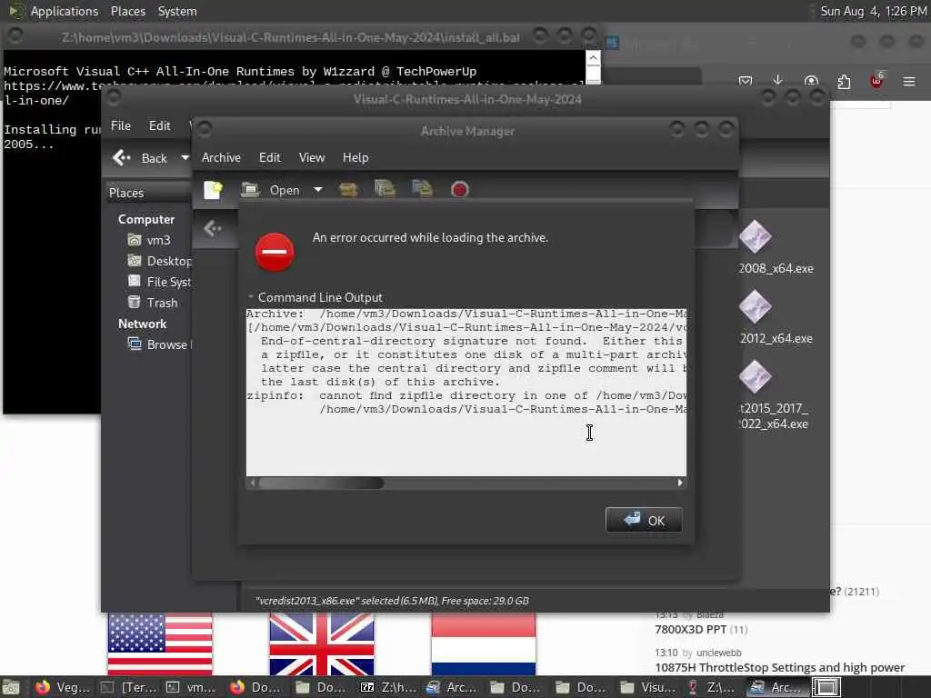Switch to the '[Ter...' terminal taskbar item
Screen dimensions: 931x698
[x=127, y=687]
